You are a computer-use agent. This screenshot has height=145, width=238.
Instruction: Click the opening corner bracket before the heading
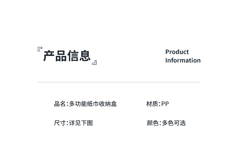(x=40, y=49)
